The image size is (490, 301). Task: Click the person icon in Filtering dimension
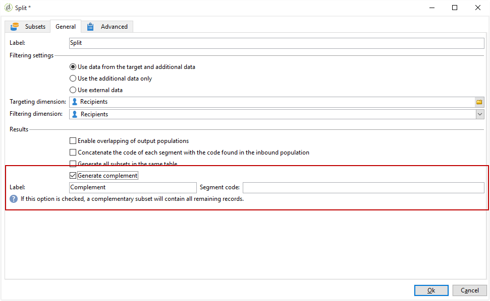75,114
